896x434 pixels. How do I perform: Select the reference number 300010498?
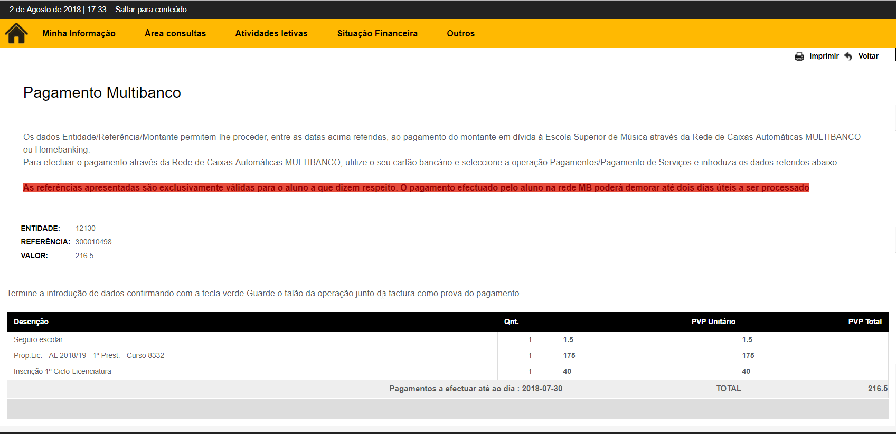tap(93, 242)
